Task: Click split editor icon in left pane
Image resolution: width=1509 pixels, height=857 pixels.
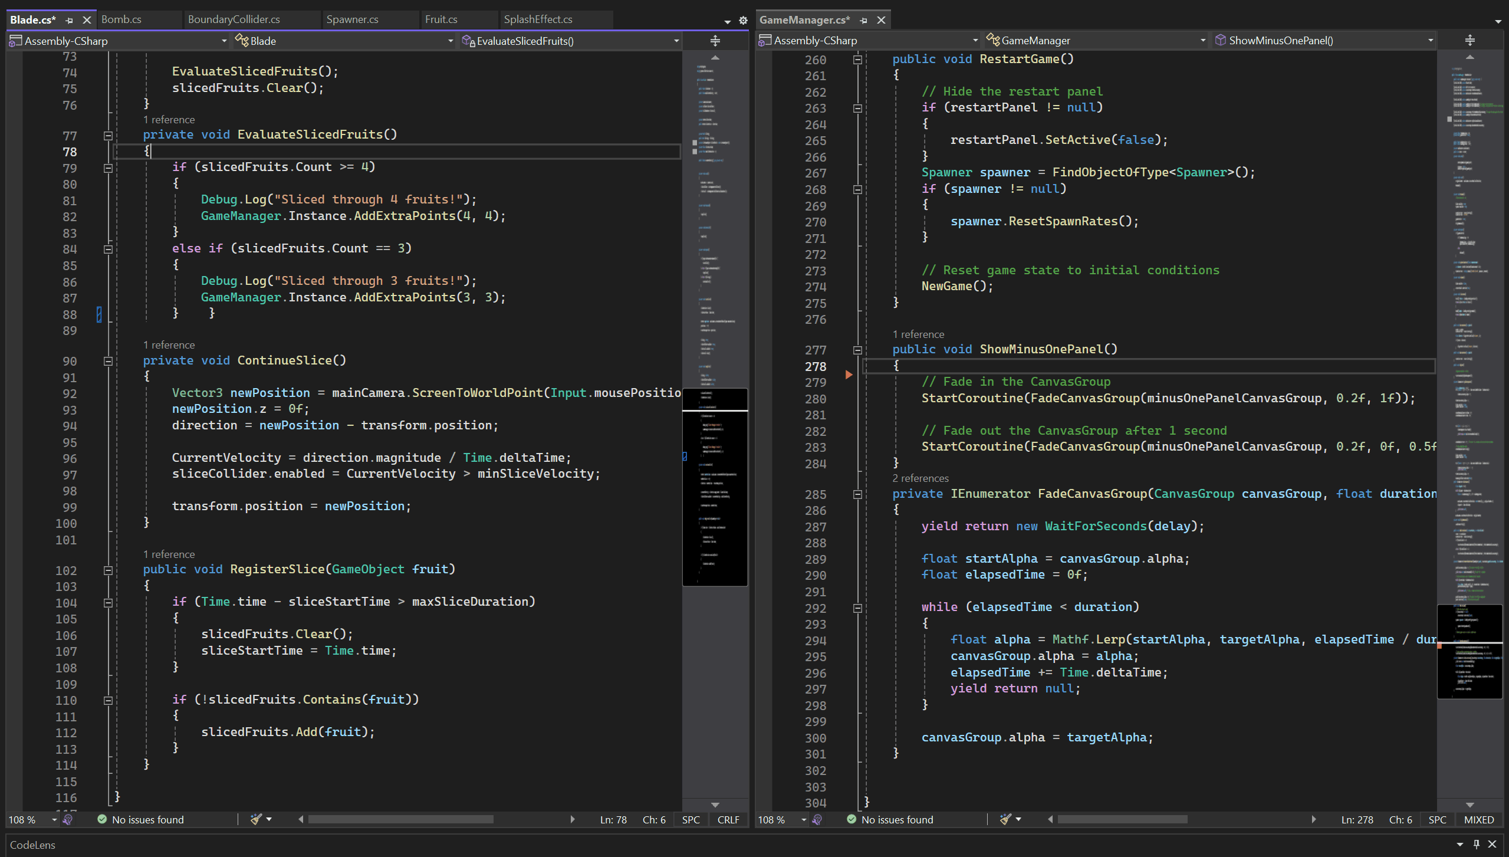Action: (715, 41)
